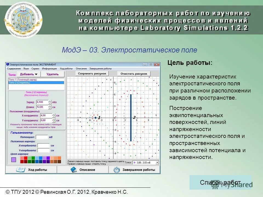The width and height of the screenshot is (263, 197).
Task: Click the Описание text on the bottom bar
Action: [87, 170]
